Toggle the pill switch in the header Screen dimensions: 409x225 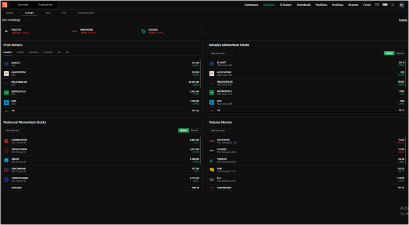[385, 5]
